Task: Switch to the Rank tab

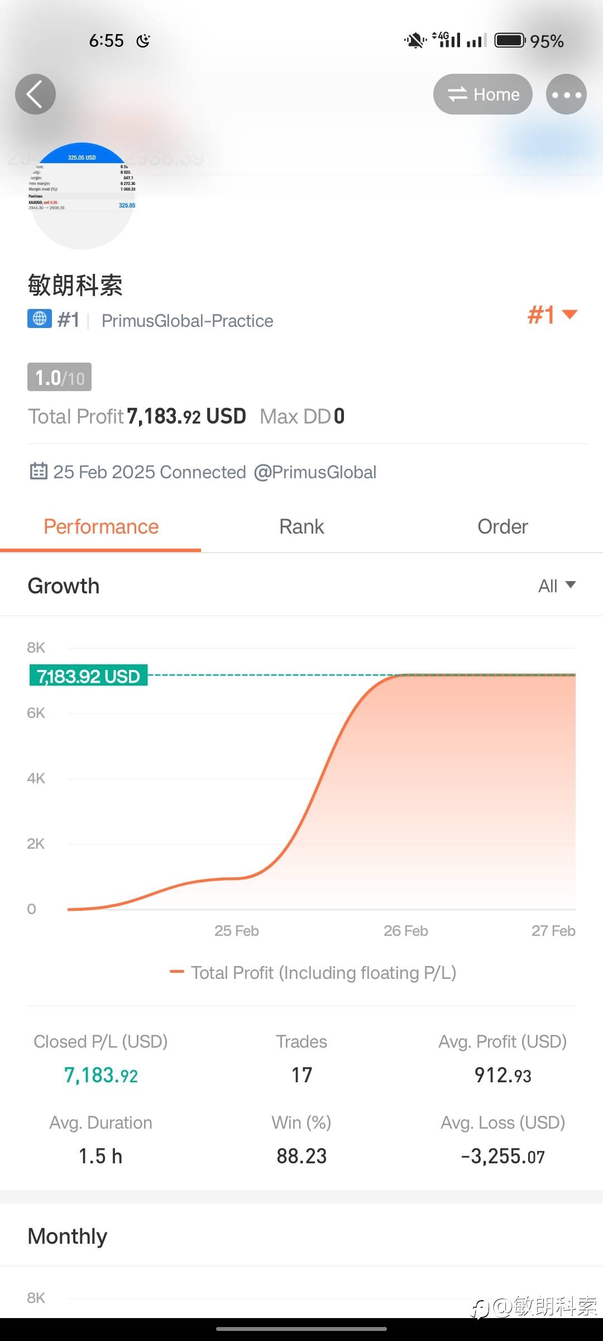Action: (301, 527)
